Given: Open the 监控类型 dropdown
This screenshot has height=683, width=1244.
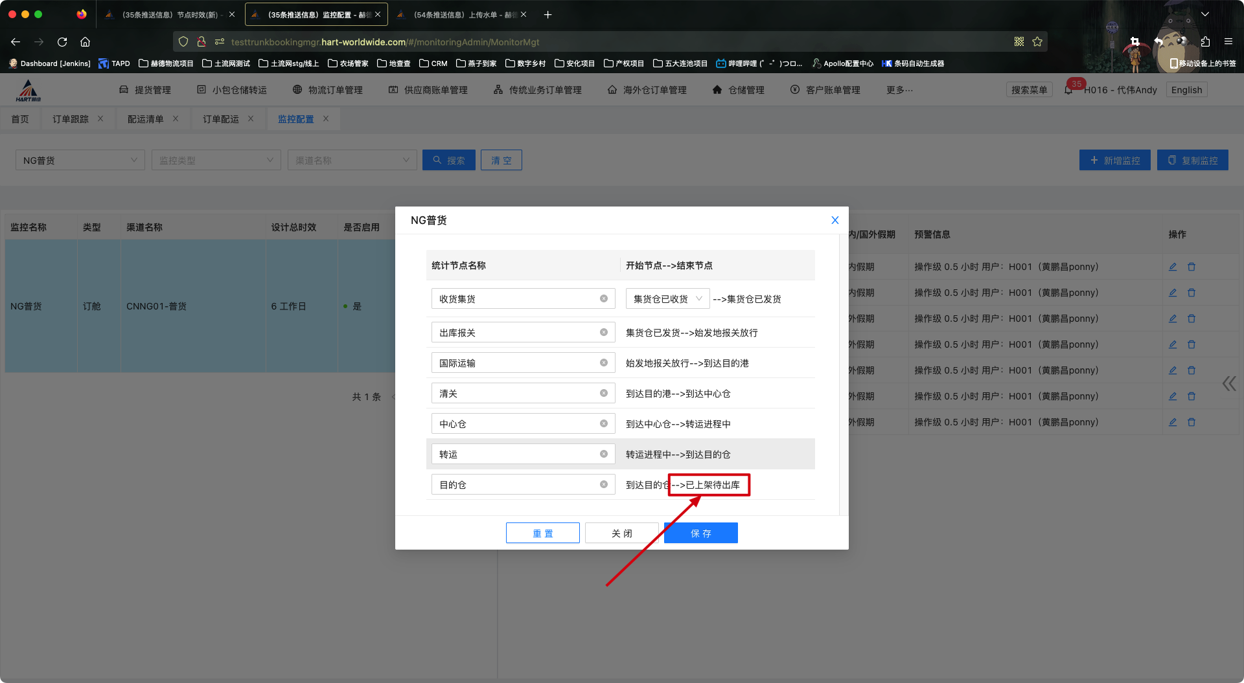Looking at the screenshot, I should pyautogui.click(x=216, y=160).
